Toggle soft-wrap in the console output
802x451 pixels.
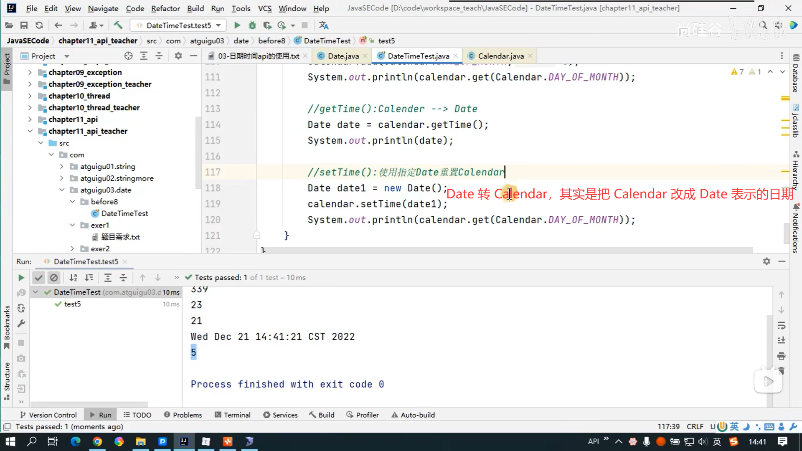782,325
